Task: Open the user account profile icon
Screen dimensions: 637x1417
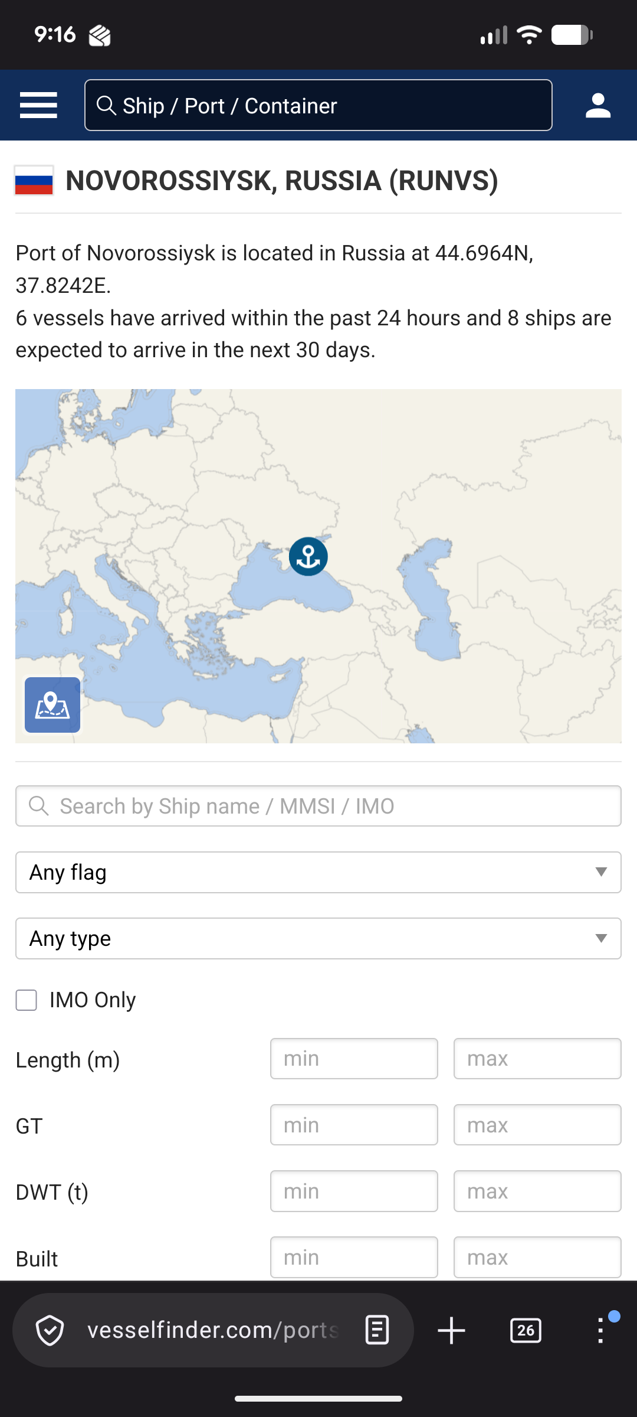Action: pyautogui.click(x=597, y=106)
